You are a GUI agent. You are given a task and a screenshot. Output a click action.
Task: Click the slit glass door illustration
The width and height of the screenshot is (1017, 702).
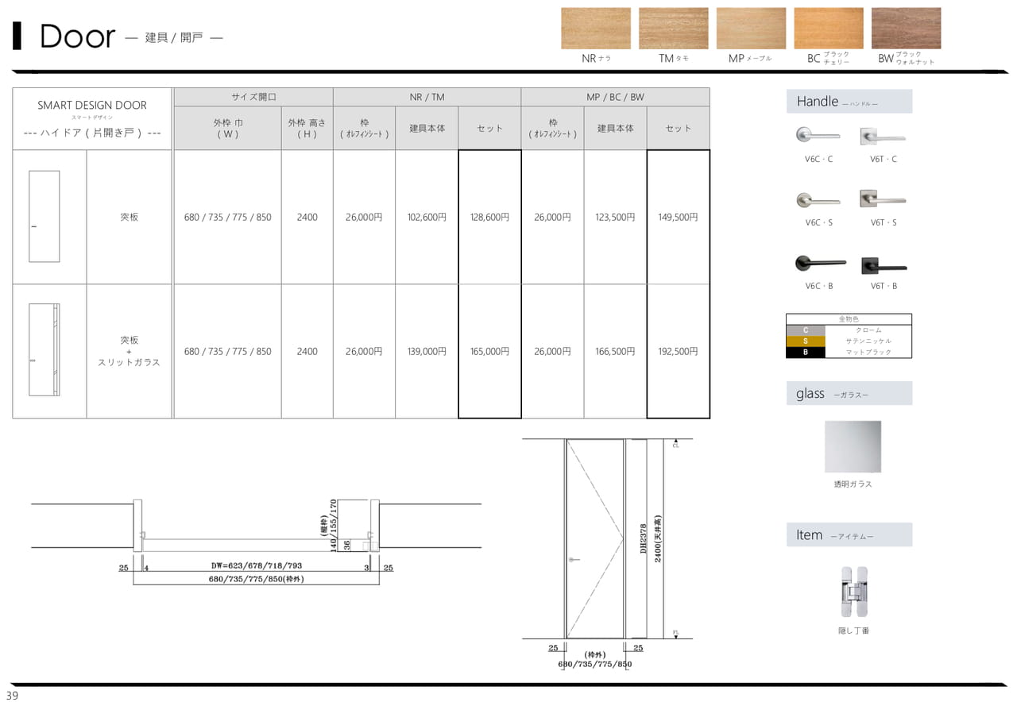pos(44,349)
